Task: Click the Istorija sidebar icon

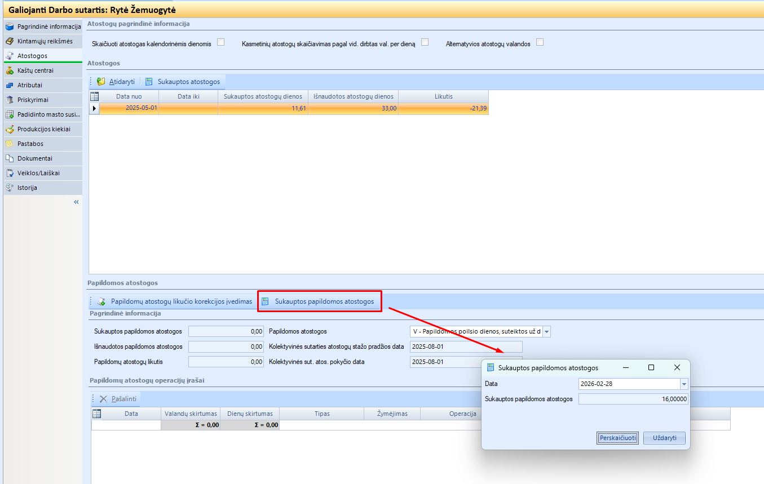Action: click(10, 188)
